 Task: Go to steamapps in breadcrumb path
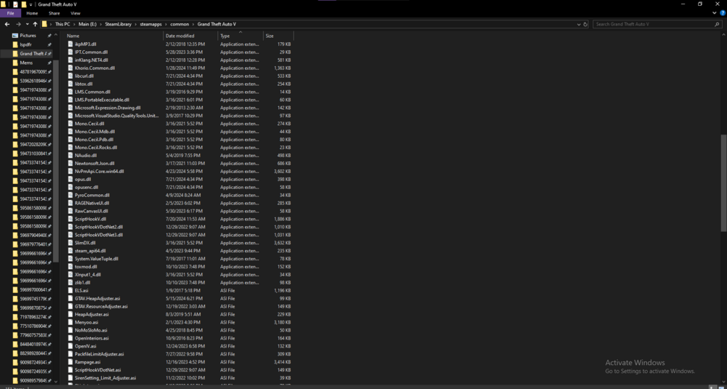click(x=150, y=24)
